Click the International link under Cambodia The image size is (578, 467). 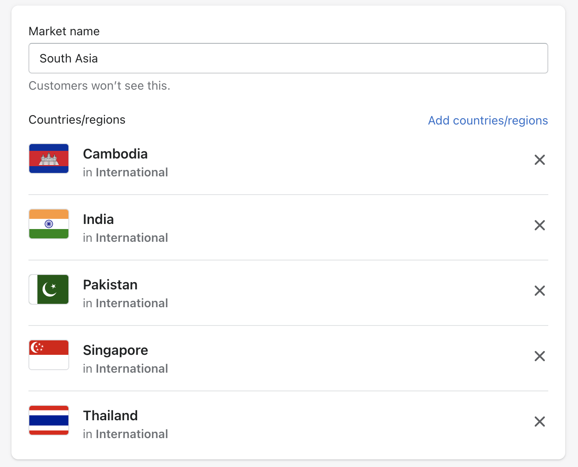[132, 172]
